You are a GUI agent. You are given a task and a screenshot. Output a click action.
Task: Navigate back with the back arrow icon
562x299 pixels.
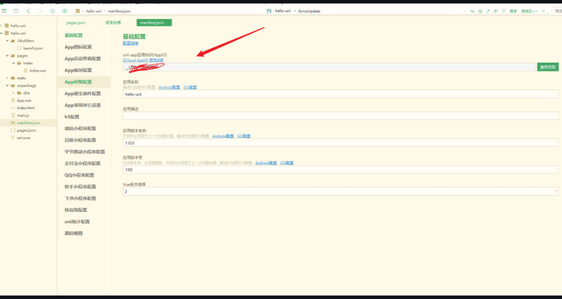point(28,10)
